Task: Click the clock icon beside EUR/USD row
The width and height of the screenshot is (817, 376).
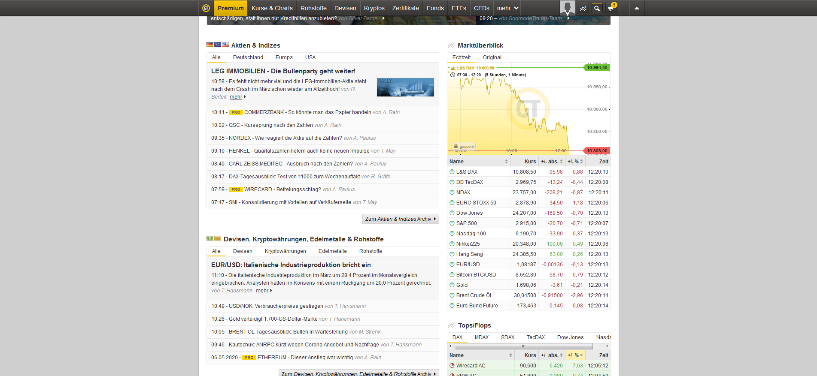Action: click(x=452, y=264)
